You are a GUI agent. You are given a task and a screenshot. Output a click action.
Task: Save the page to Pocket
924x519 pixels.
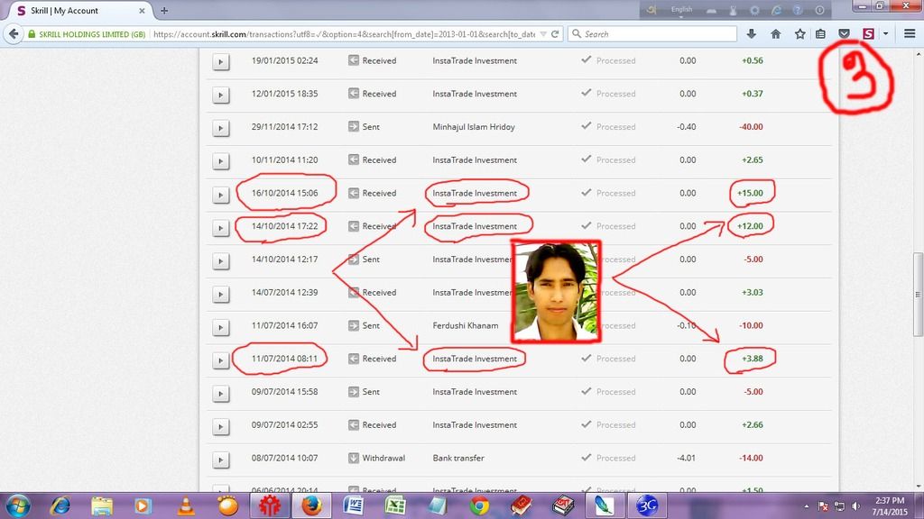point(844,34)
